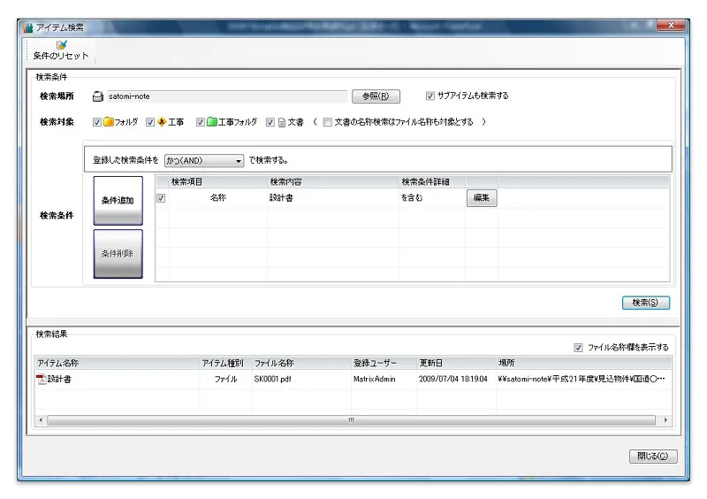Uncheck サブアイテムも検索する checkbox
Viewport: 707px width, 499px height.
point(430,96)
